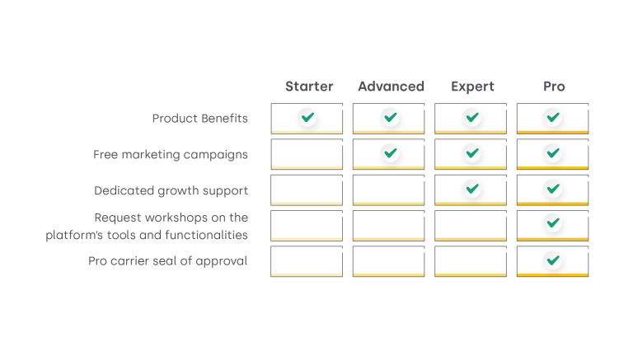Image resolution: width=633 pixels, height=356 pixels.
Task: Select the empty Expert Pro carrier seal cell
Action: click(471, 261)
